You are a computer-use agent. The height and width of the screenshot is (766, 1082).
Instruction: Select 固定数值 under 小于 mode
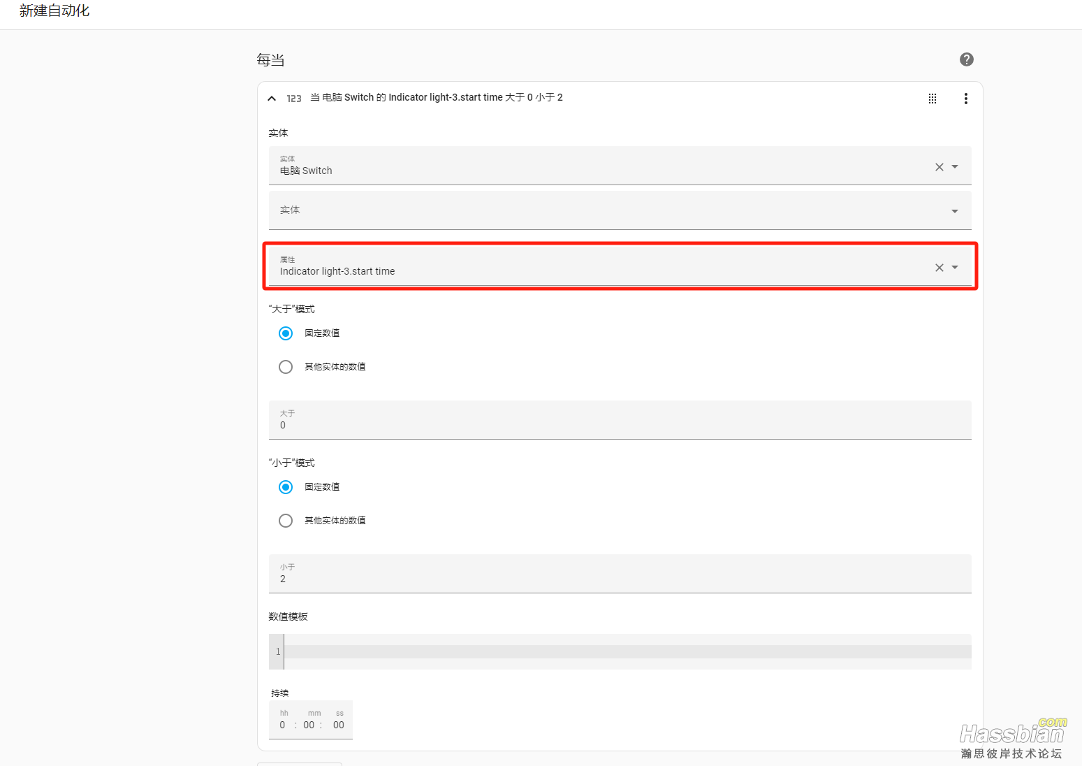[286, 487]
